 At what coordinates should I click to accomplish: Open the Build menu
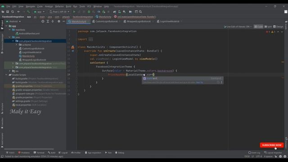coord(68,6)
